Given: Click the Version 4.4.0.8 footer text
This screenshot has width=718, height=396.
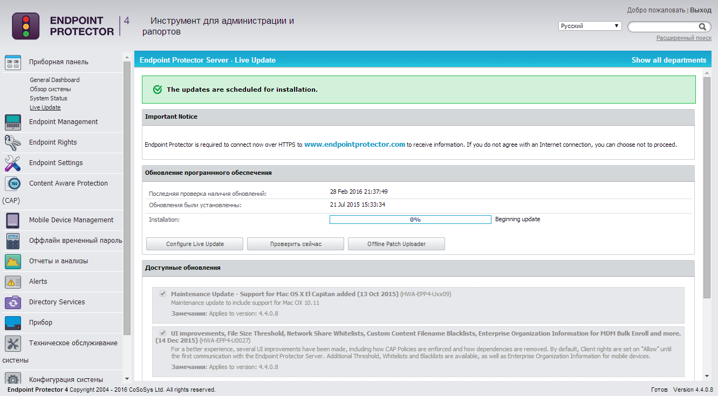Looking at the screenshot, I should pos(693,390).
